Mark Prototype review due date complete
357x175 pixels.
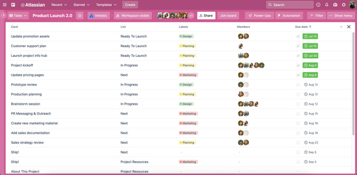pos(298,85)
